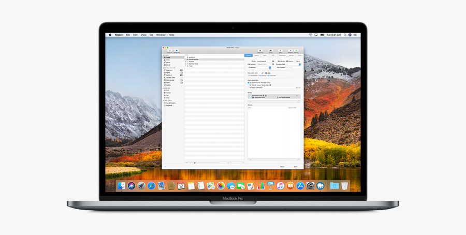The height and width of the screenshot is (235, 466).
Task: Open Launchpad from the Dock
Action: 141,186
